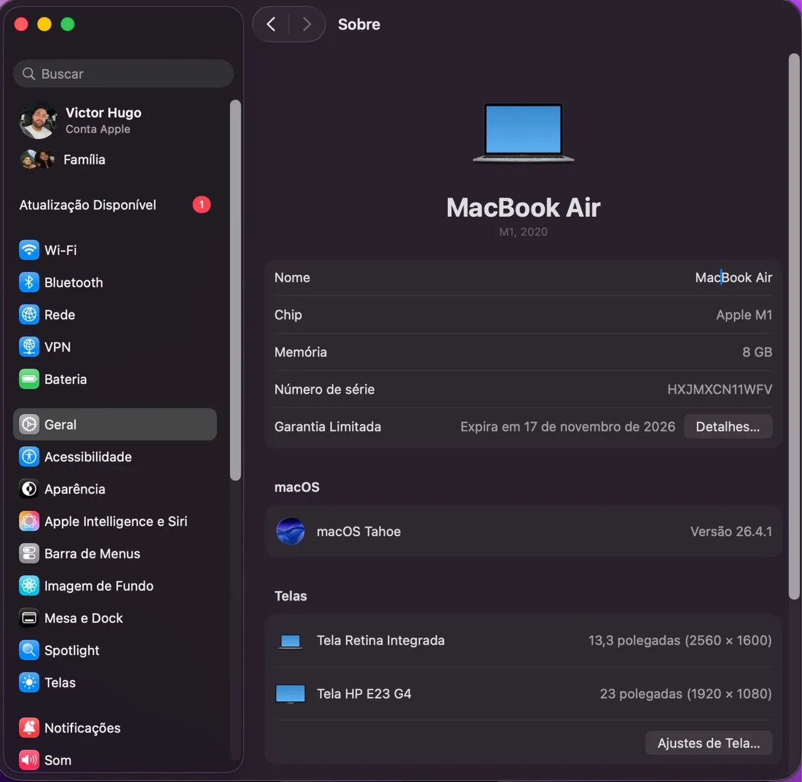Screen dimensions: 802x782
Task: Click the Notificações bell icon
Action: coord(29,728)
